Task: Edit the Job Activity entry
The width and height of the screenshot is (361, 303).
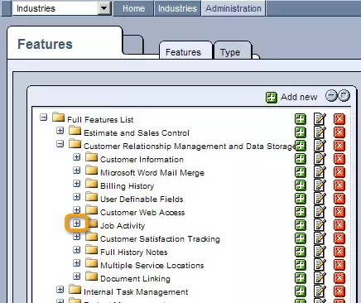Action: 320,225
